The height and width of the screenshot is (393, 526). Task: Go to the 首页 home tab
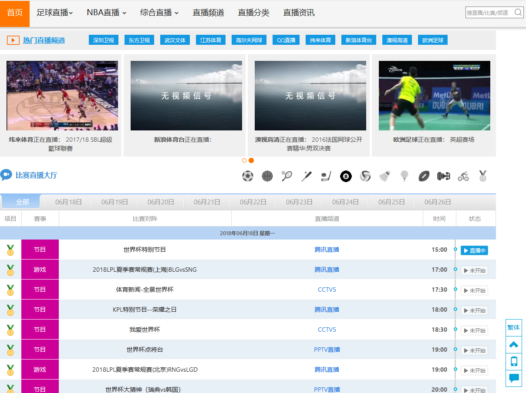(15, 13)
